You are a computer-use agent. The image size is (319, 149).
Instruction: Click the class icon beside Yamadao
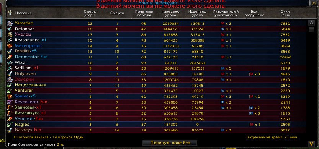(10, 23)
